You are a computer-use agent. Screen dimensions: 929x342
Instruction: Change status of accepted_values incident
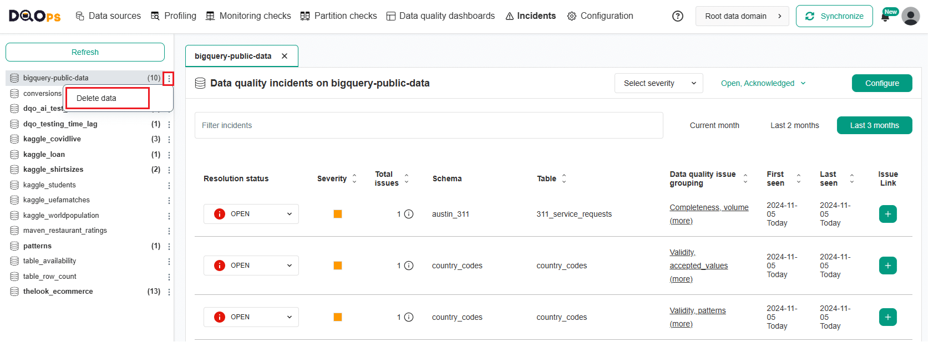(x=251, y=266)
